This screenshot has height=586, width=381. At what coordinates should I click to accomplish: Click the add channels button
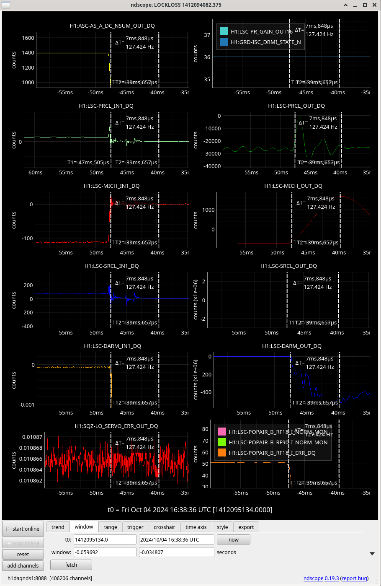[23, 565]
